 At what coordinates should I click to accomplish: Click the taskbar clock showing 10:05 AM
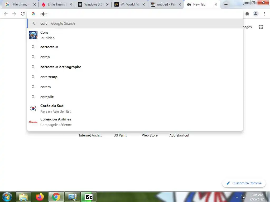tap(257, 197)
